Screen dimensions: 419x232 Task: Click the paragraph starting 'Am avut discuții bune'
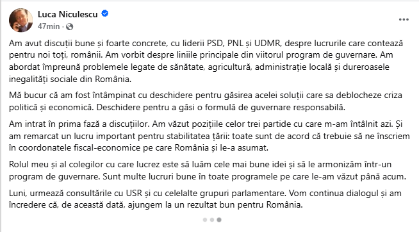(206, 61)
